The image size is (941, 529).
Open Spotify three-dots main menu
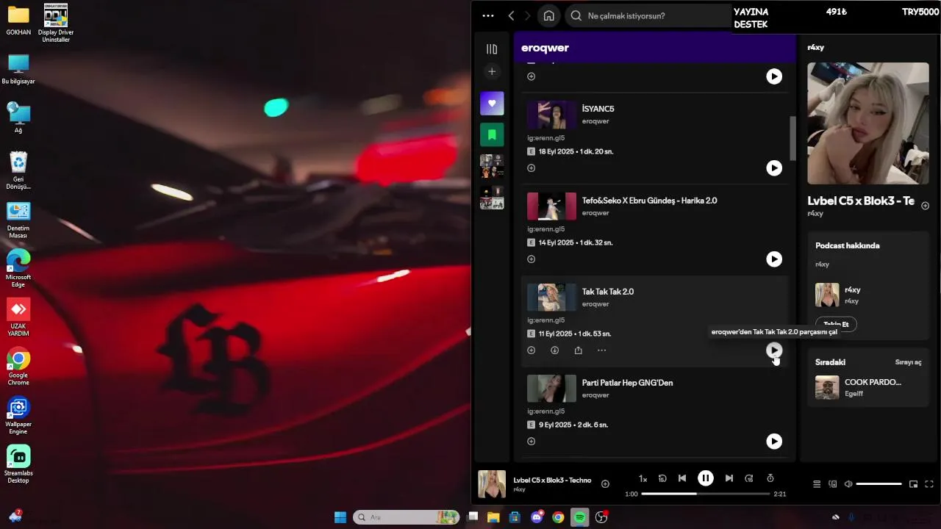[x=488, y=15]
